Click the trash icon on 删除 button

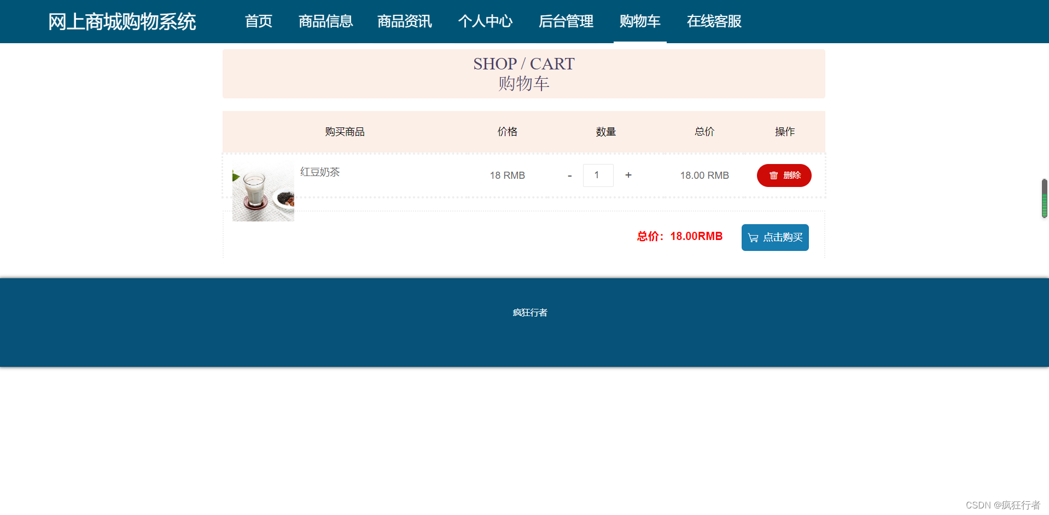click(x=773, y=175)
